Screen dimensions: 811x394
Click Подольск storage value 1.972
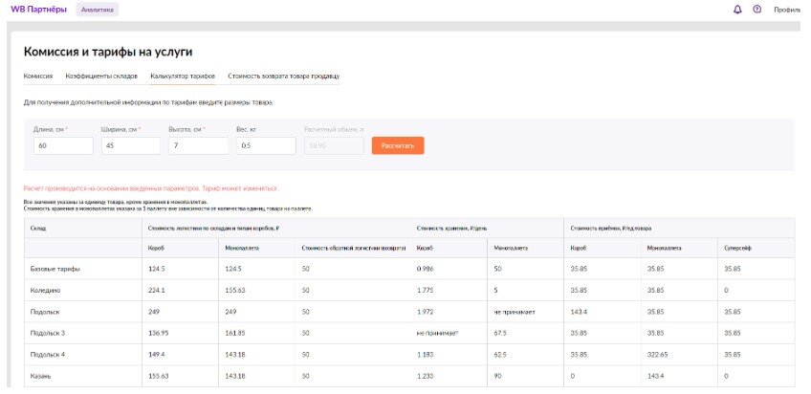(426, 313)
